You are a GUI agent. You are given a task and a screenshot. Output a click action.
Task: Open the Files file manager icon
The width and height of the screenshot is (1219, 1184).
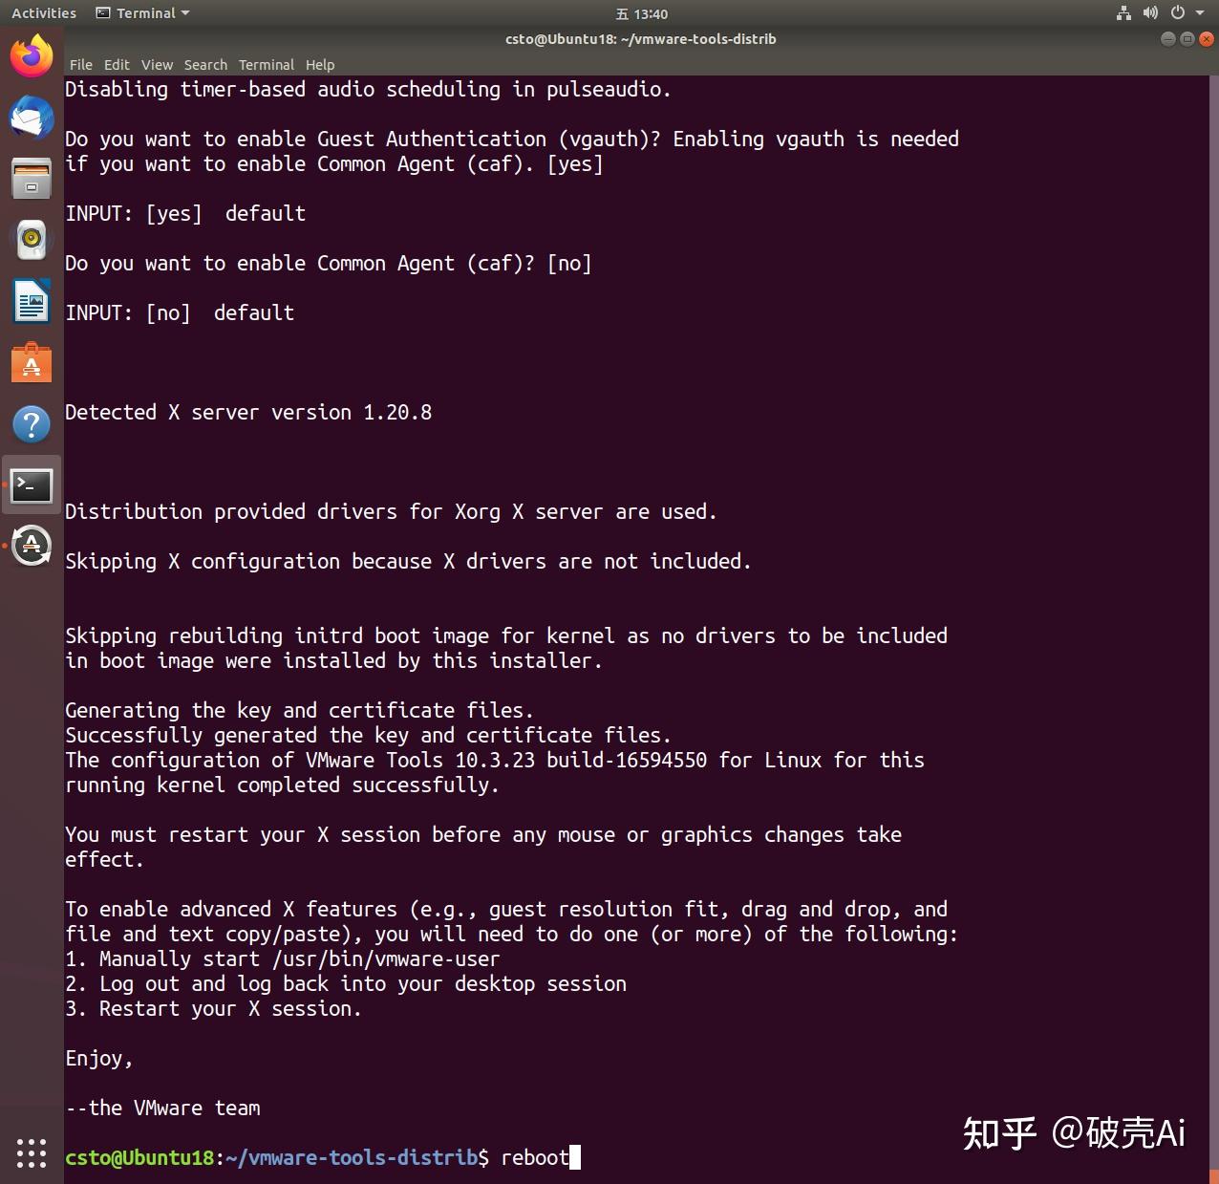pyautogui.click(x=31, y=178)
